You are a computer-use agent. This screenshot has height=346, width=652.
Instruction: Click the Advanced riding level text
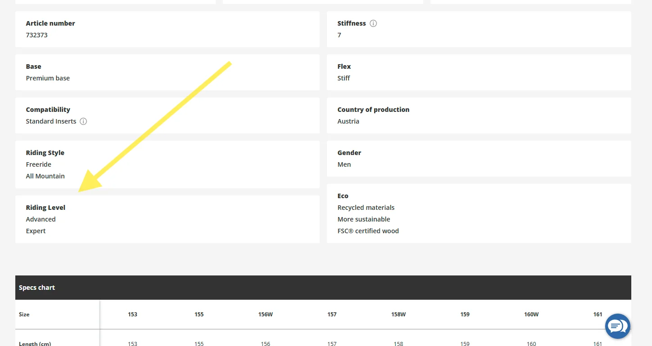[41, 219]
